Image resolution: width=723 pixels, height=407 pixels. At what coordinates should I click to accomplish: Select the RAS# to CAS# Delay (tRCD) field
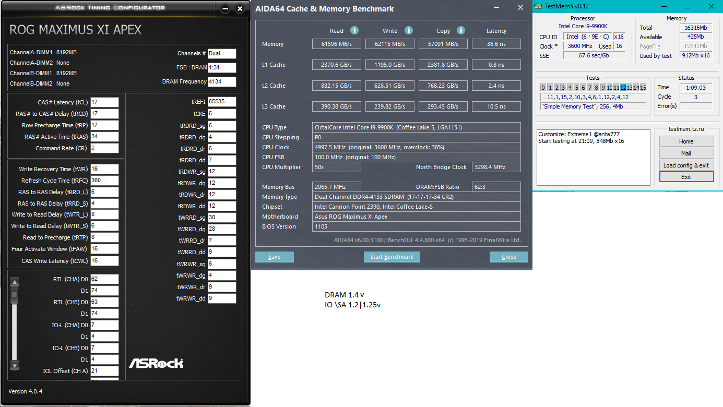pos(104,114)
